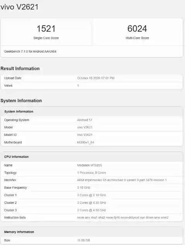
Task: Click the 'Memory Information' table header
Action: [19, 232]
